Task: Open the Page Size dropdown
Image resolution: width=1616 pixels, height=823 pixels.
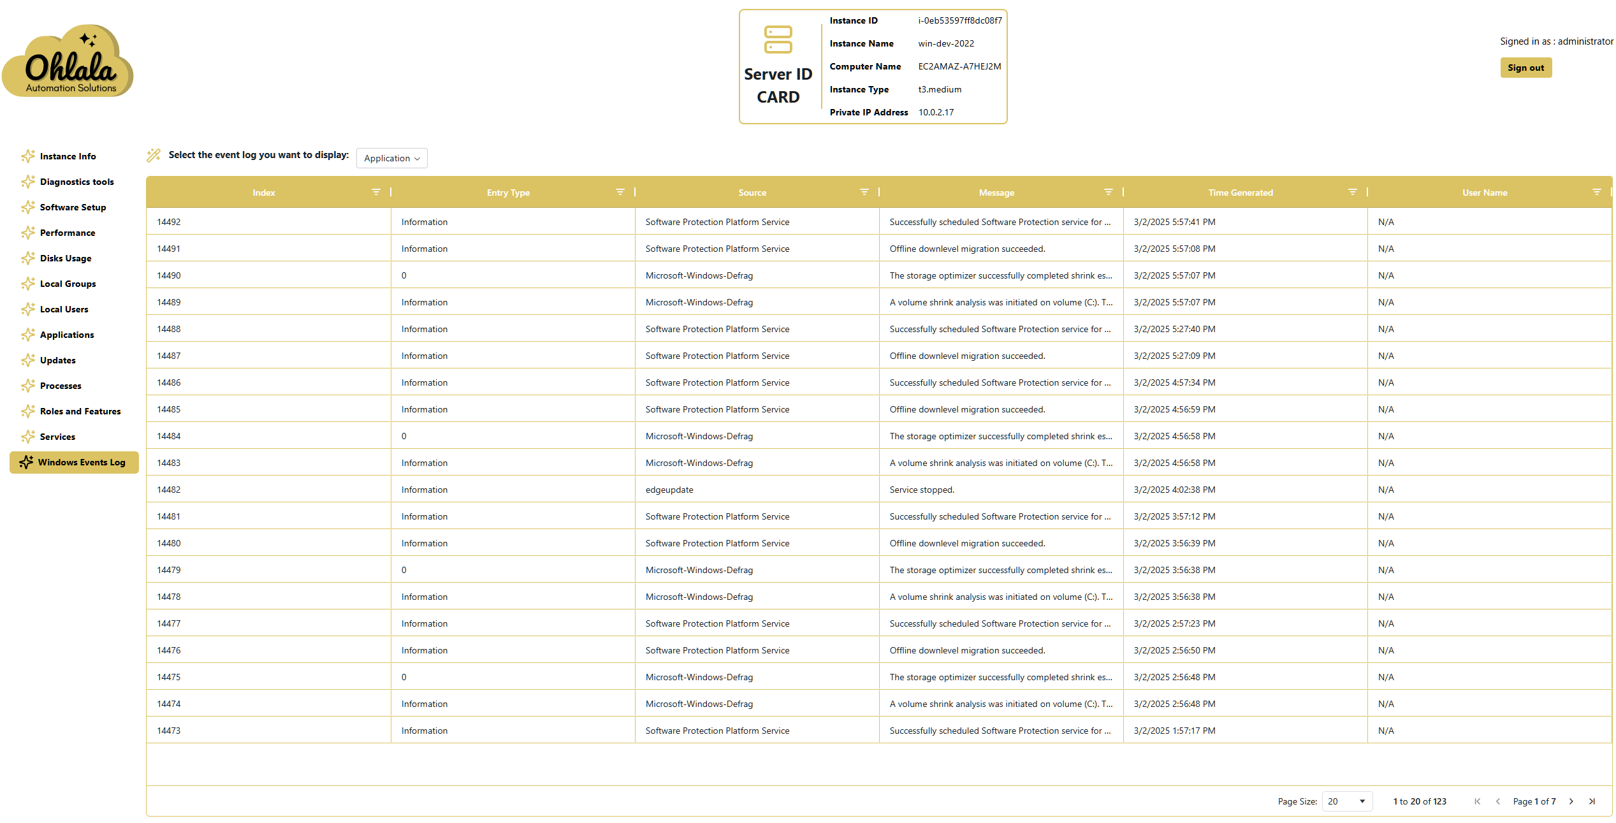Action: coord(1347,801)
